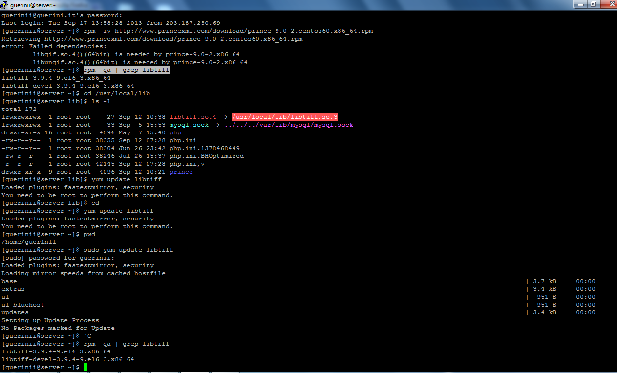Restore down the terminal window
Viewport: 617px width, 373px height.
[594, 4]
